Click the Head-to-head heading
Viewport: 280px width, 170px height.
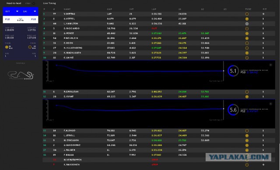point(14,3)
